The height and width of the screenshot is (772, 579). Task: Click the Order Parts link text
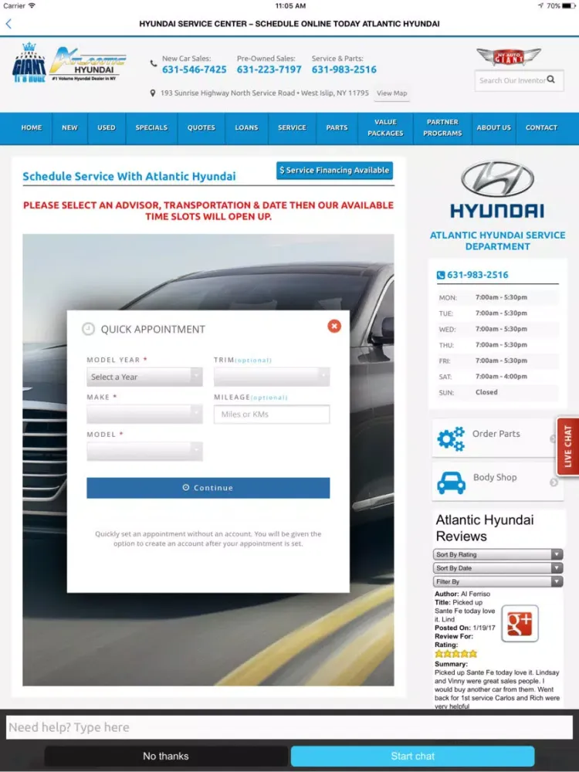point(496,434)
